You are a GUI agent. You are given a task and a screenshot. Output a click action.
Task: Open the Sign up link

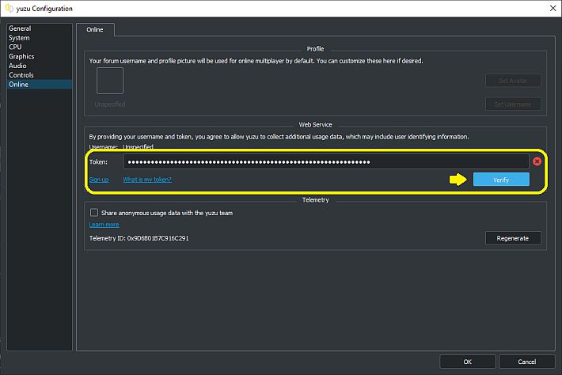99,180
